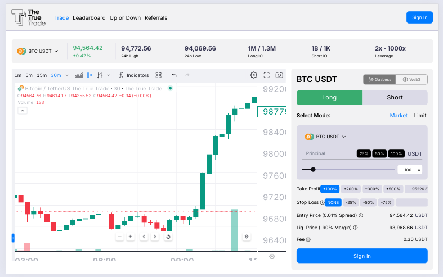Undo last chart action

click(x=174, y=75)
